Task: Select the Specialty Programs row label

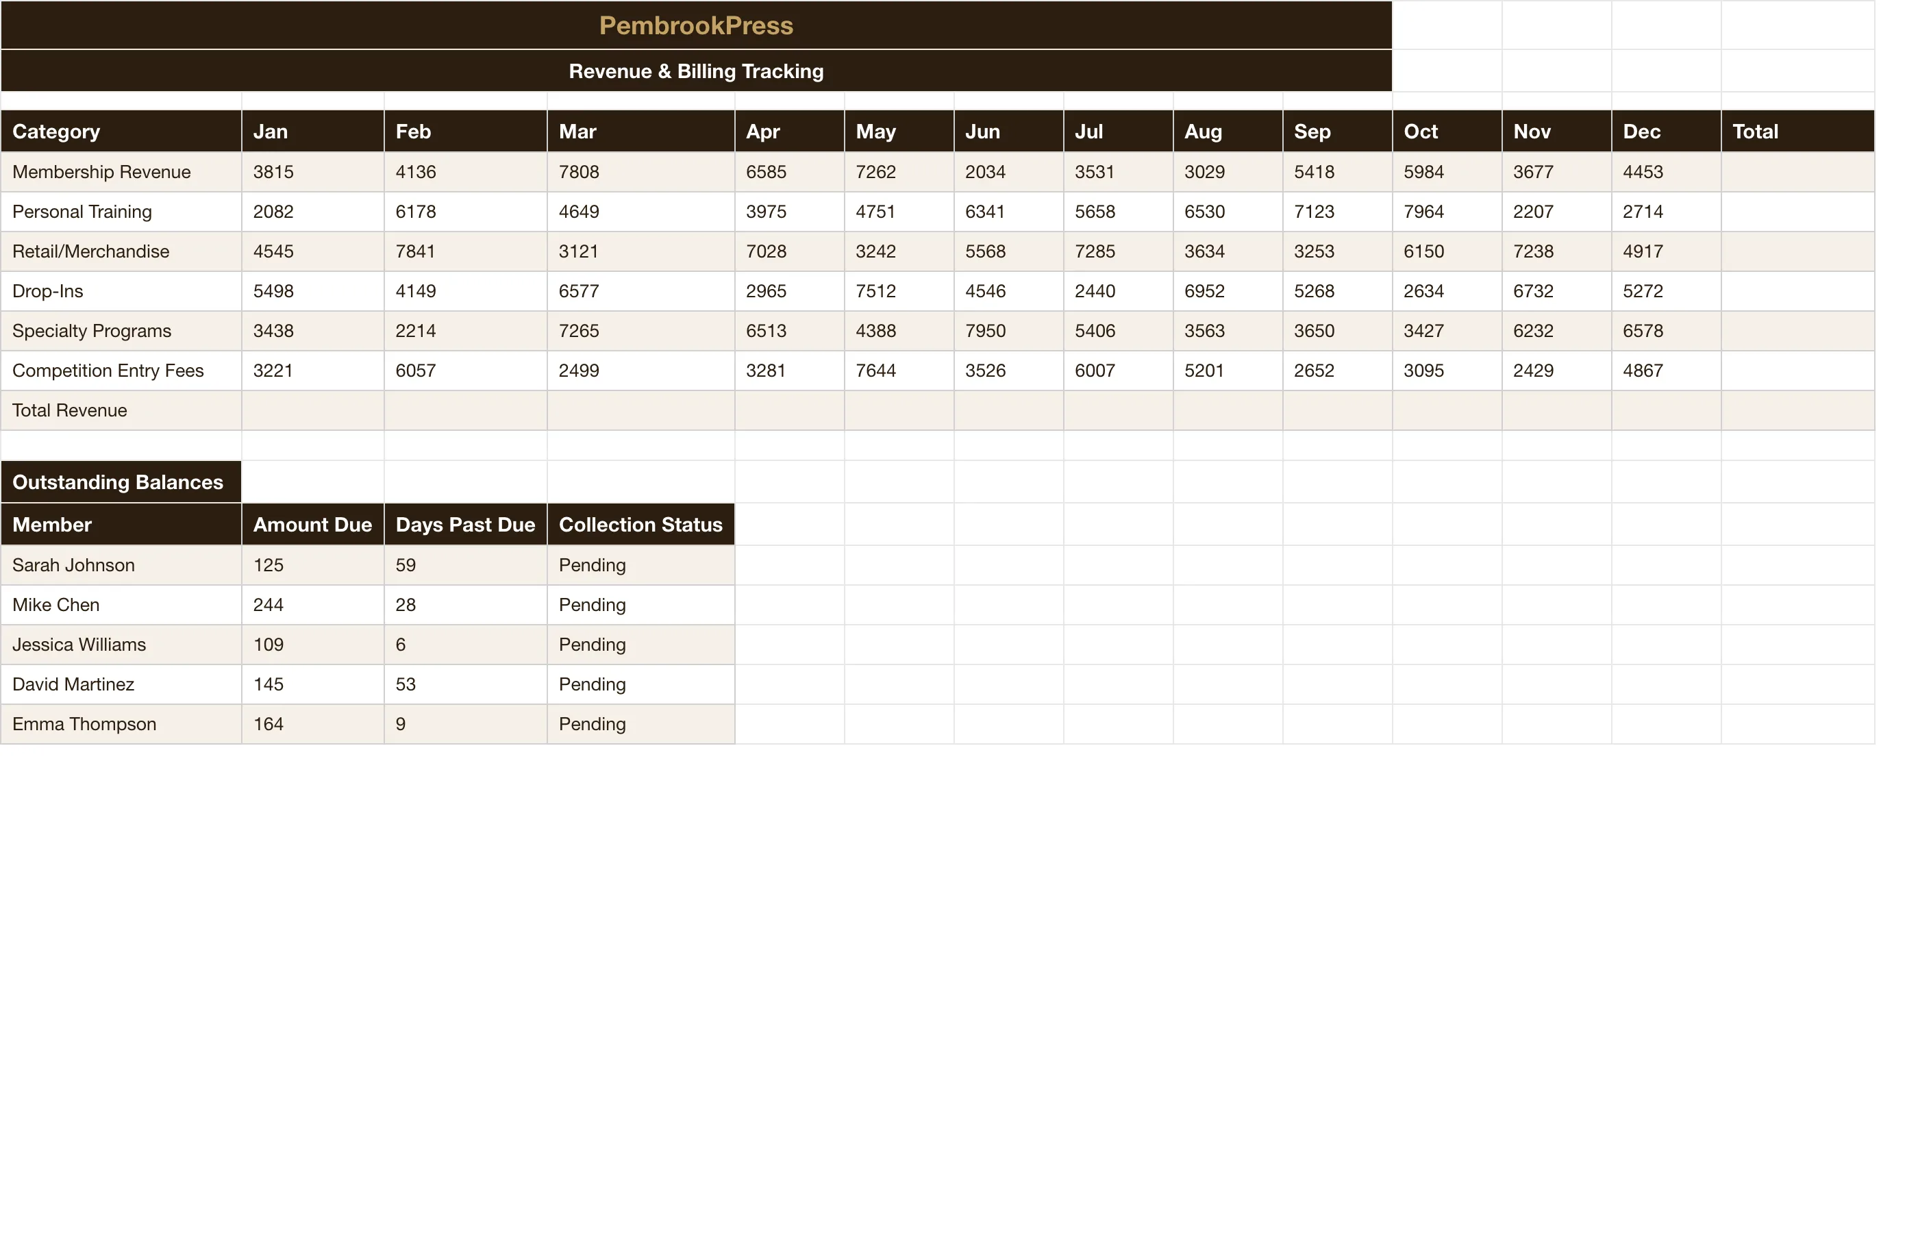Action: [121, 331]
